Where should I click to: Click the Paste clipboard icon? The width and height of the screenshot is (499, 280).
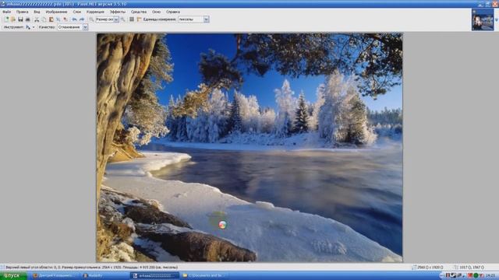(51, 19)
